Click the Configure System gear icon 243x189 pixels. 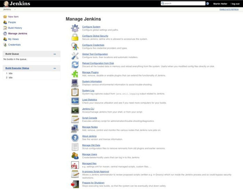(75, 28)
